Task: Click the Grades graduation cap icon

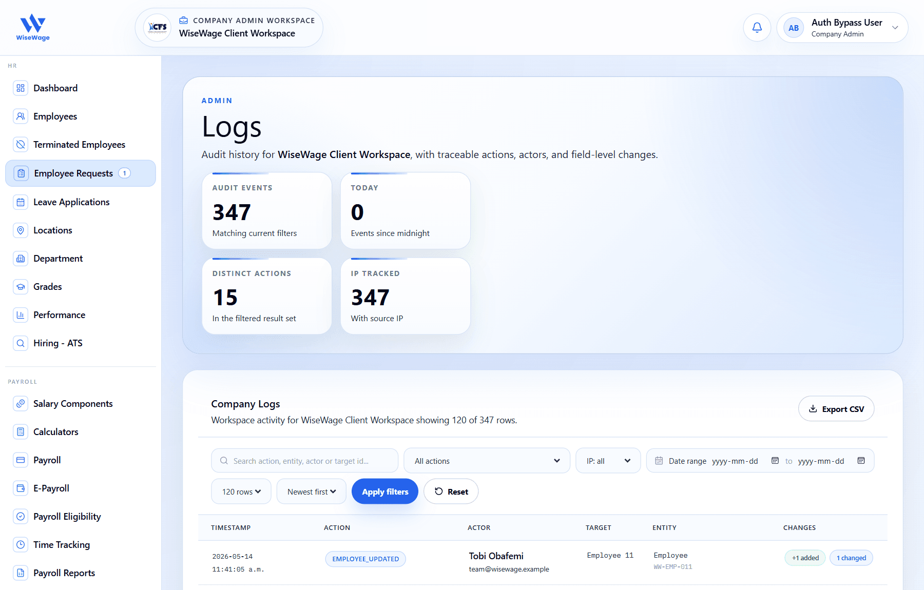Action: pyautogui.click(x=21, y=287)
